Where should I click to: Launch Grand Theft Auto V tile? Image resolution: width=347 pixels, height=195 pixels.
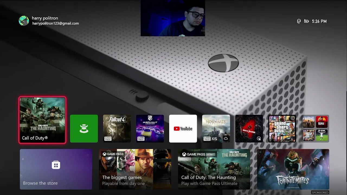pyautogui.click(x=282, y=129)
